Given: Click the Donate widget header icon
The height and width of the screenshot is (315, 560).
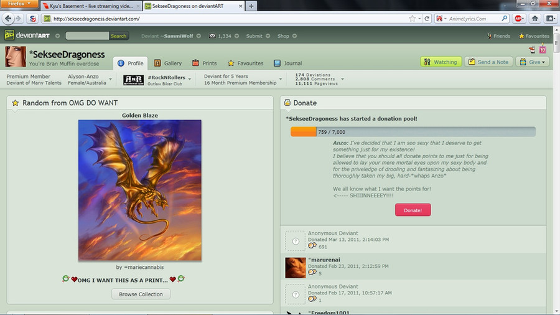Looking at the screenshot, I should [x=287, y=103].
